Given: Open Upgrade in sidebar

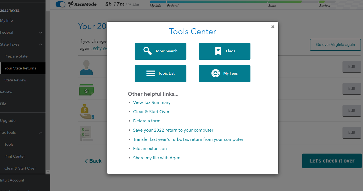Looking at the screenshot, I should [8, 120].
